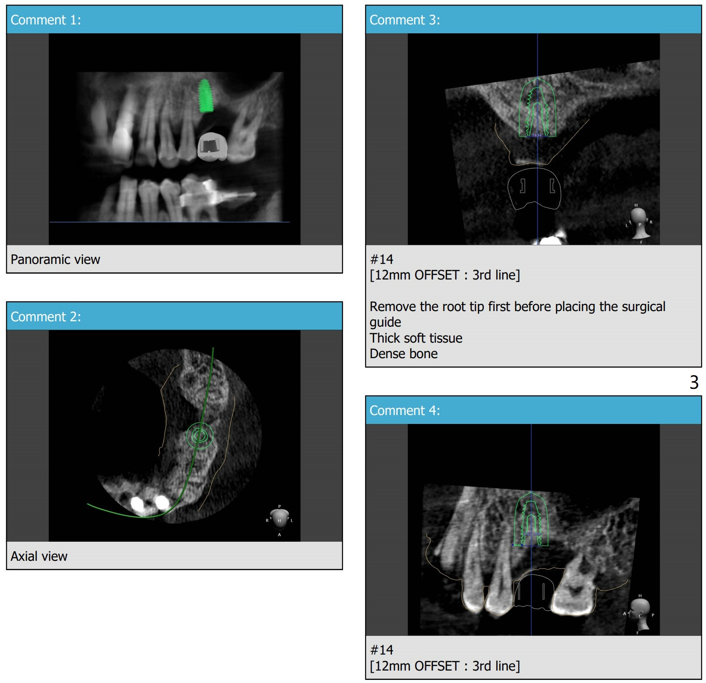Click the page number 3

694,383
